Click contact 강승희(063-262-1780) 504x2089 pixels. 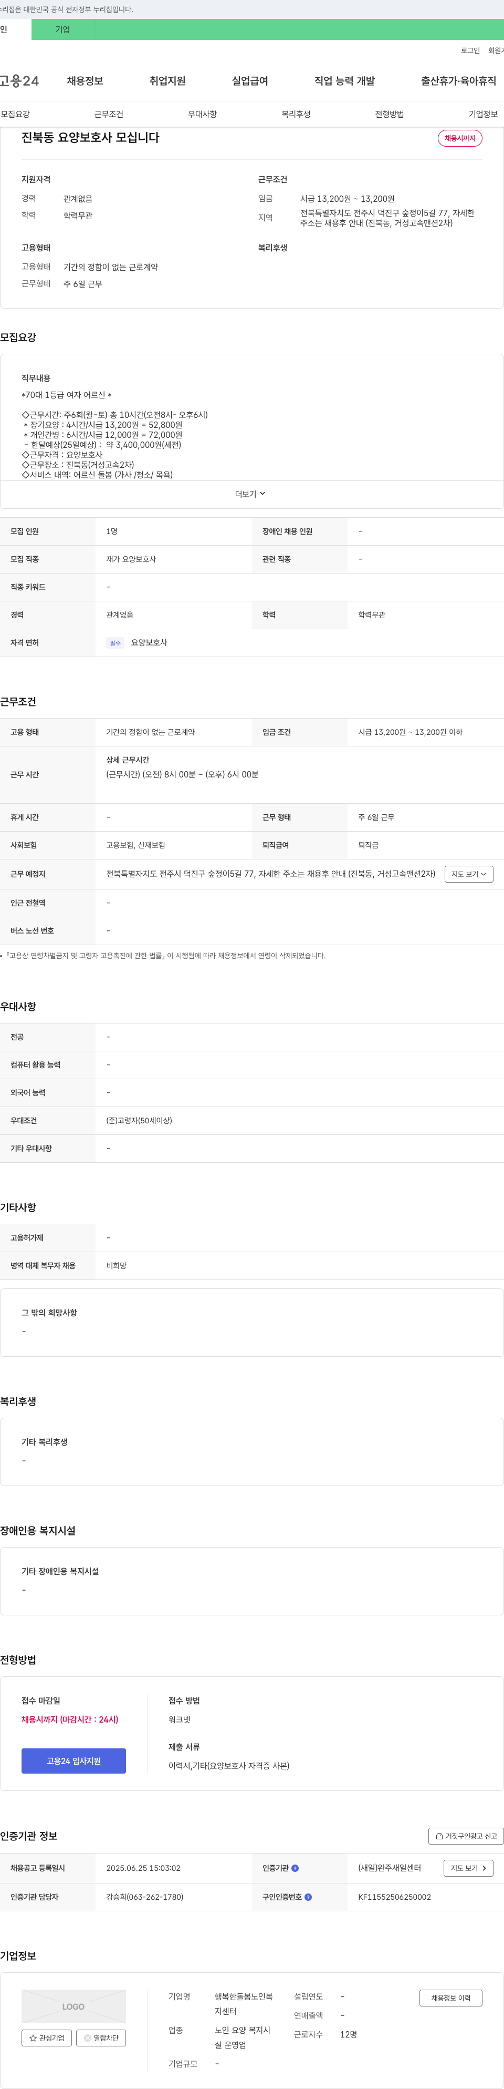point(145,1897)
